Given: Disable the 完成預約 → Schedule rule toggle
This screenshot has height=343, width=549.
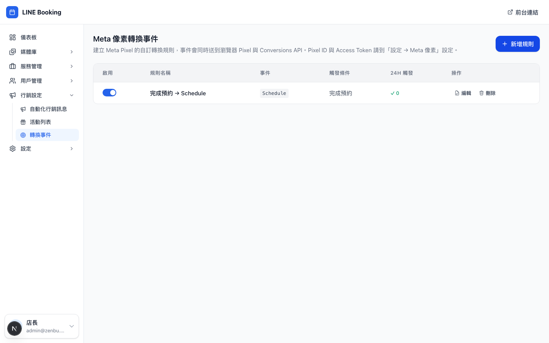Looking at the screenshot, I should coord(109,93).
